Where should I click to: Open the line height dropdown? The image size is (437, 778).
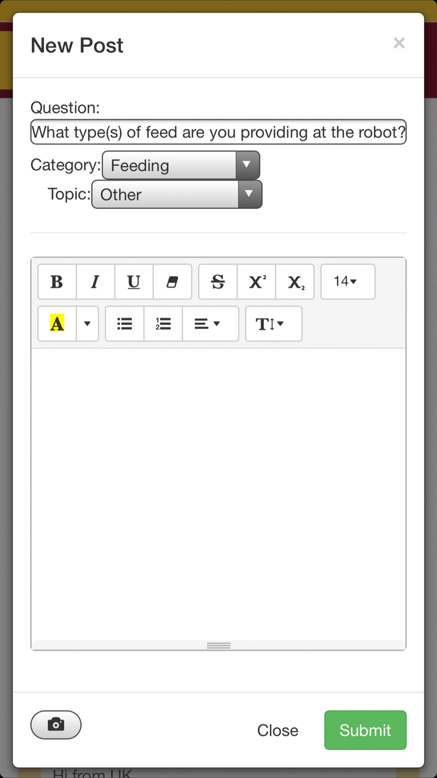tap(274, 324)
